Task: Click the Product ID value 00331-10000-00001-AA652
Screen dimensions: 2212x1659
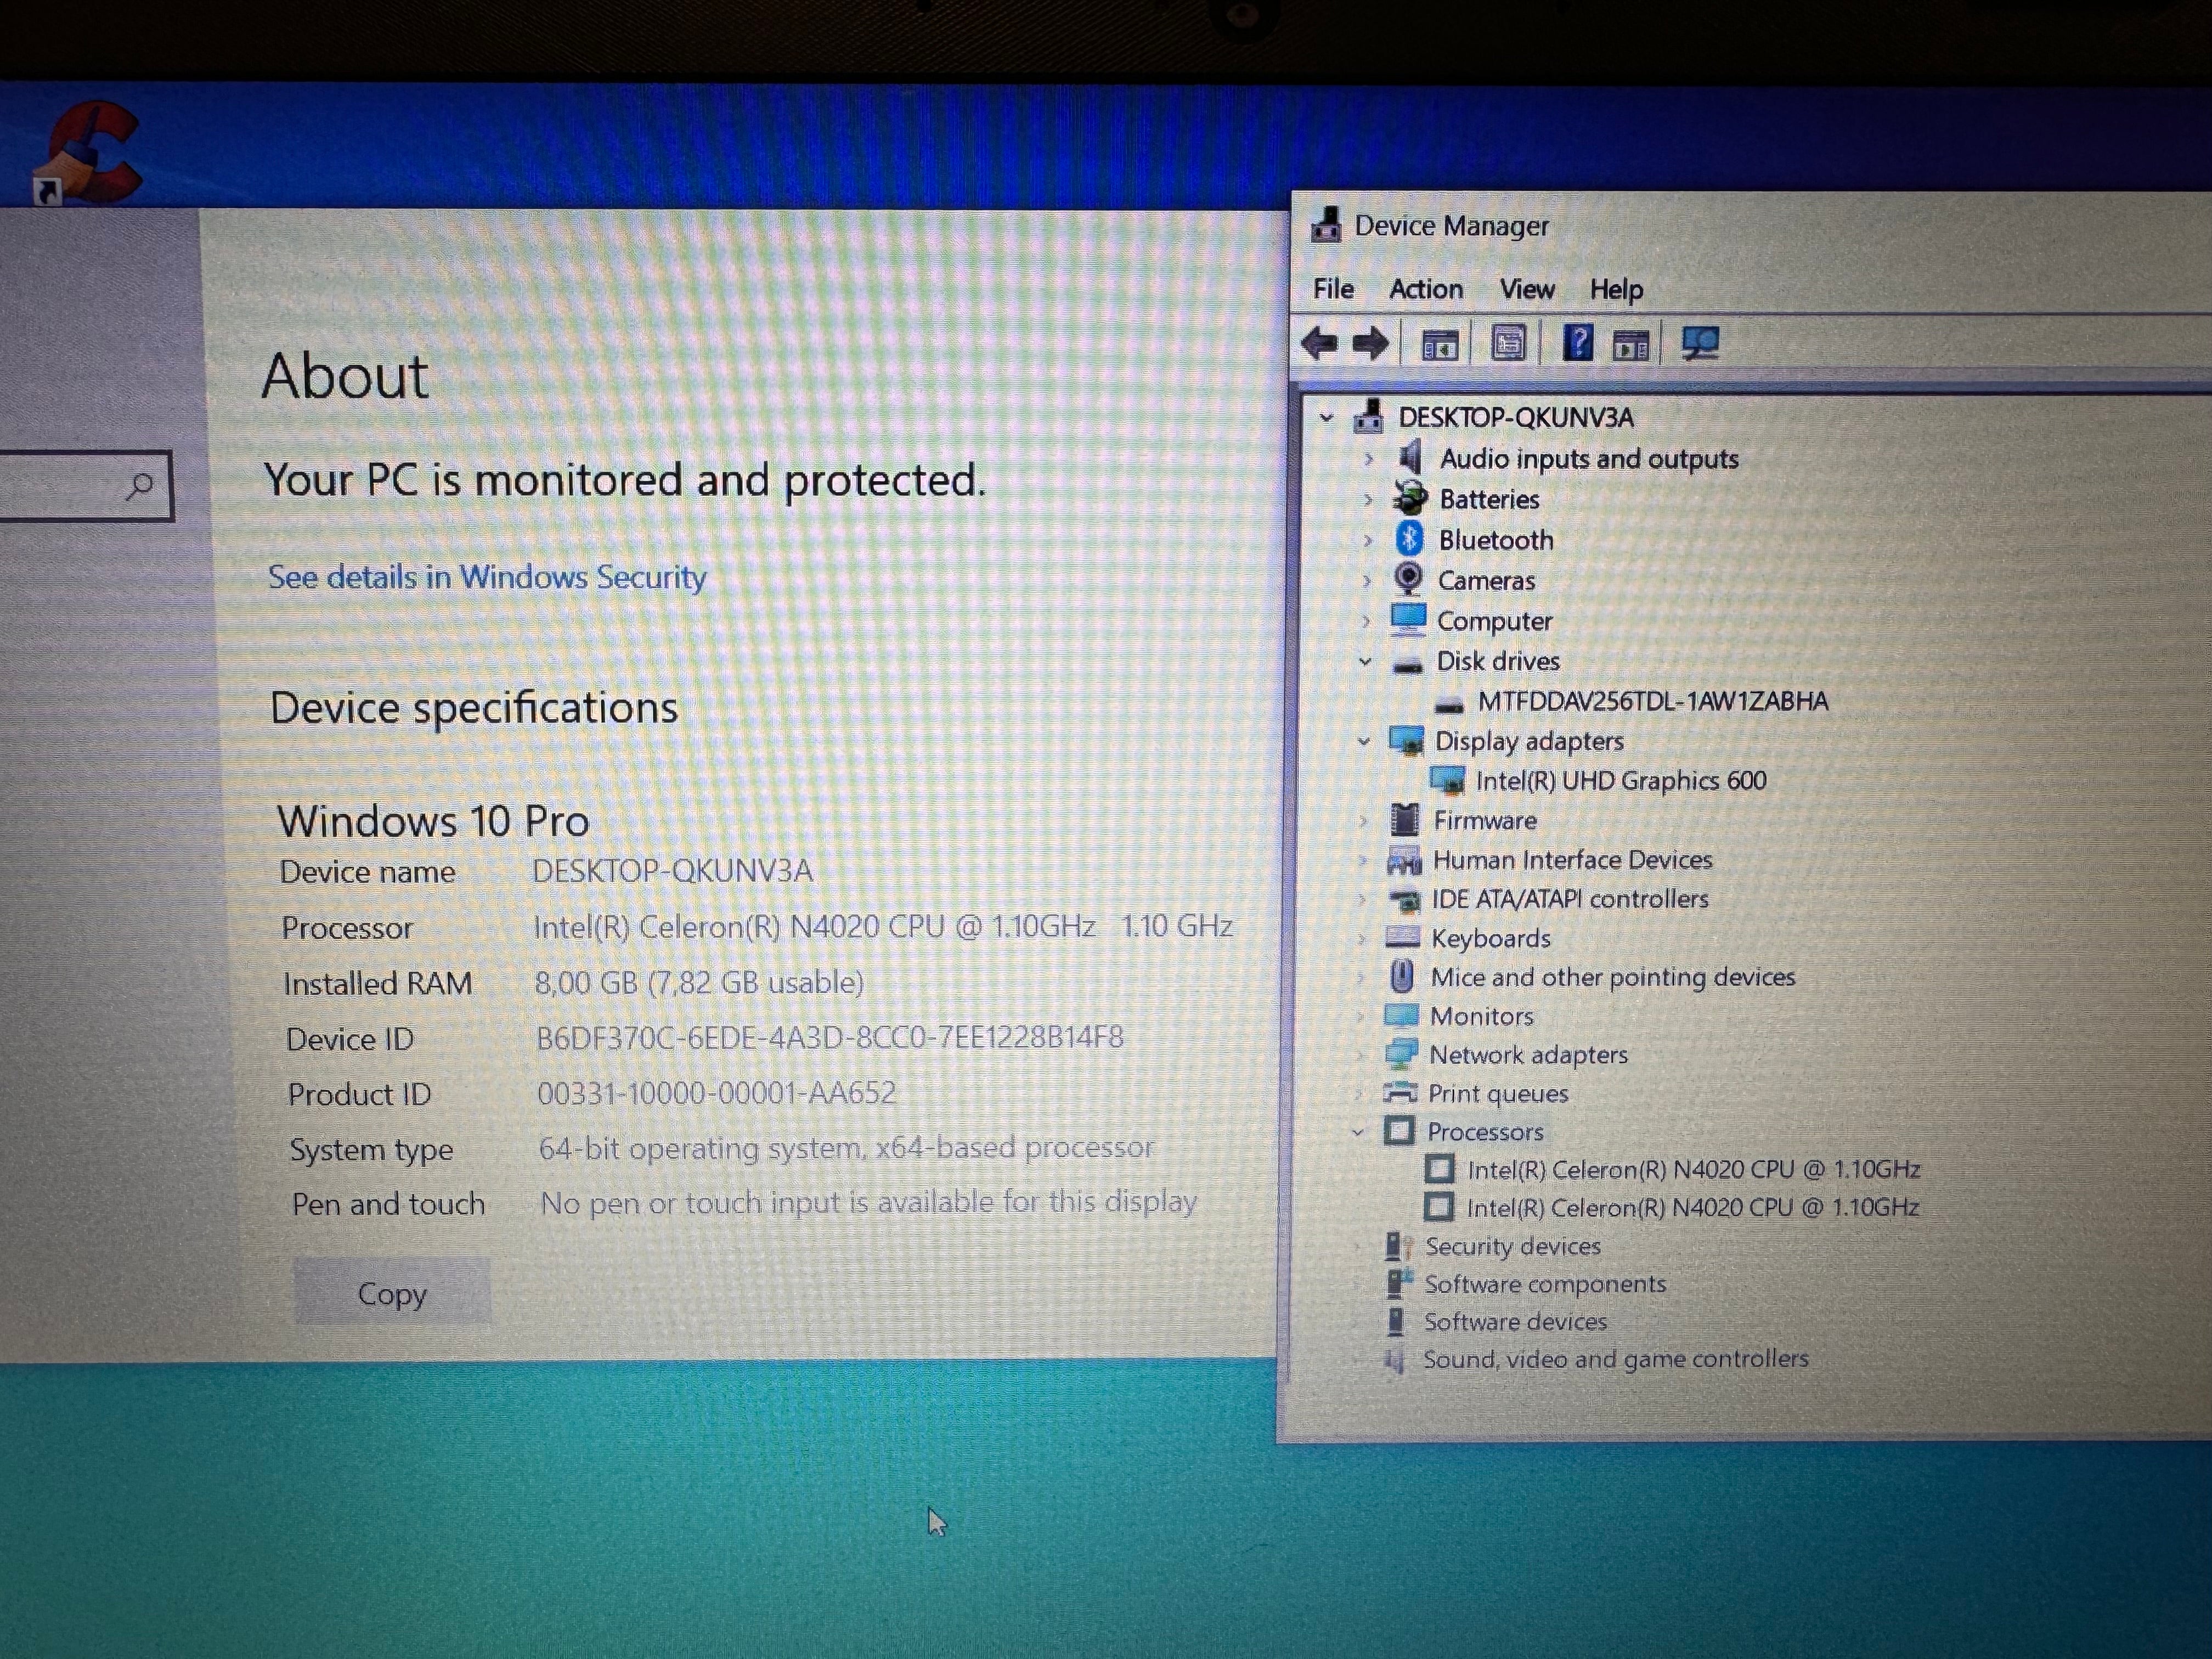Action: pyautogui.click(x=717, y=1093)
